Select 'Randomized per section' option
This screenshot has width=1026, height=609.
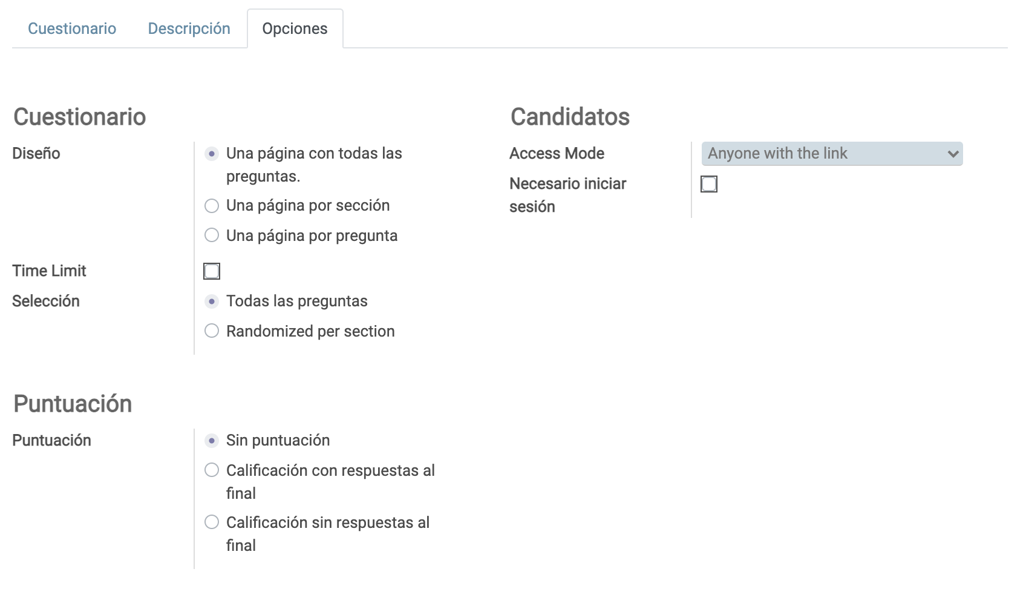[212, 331]
